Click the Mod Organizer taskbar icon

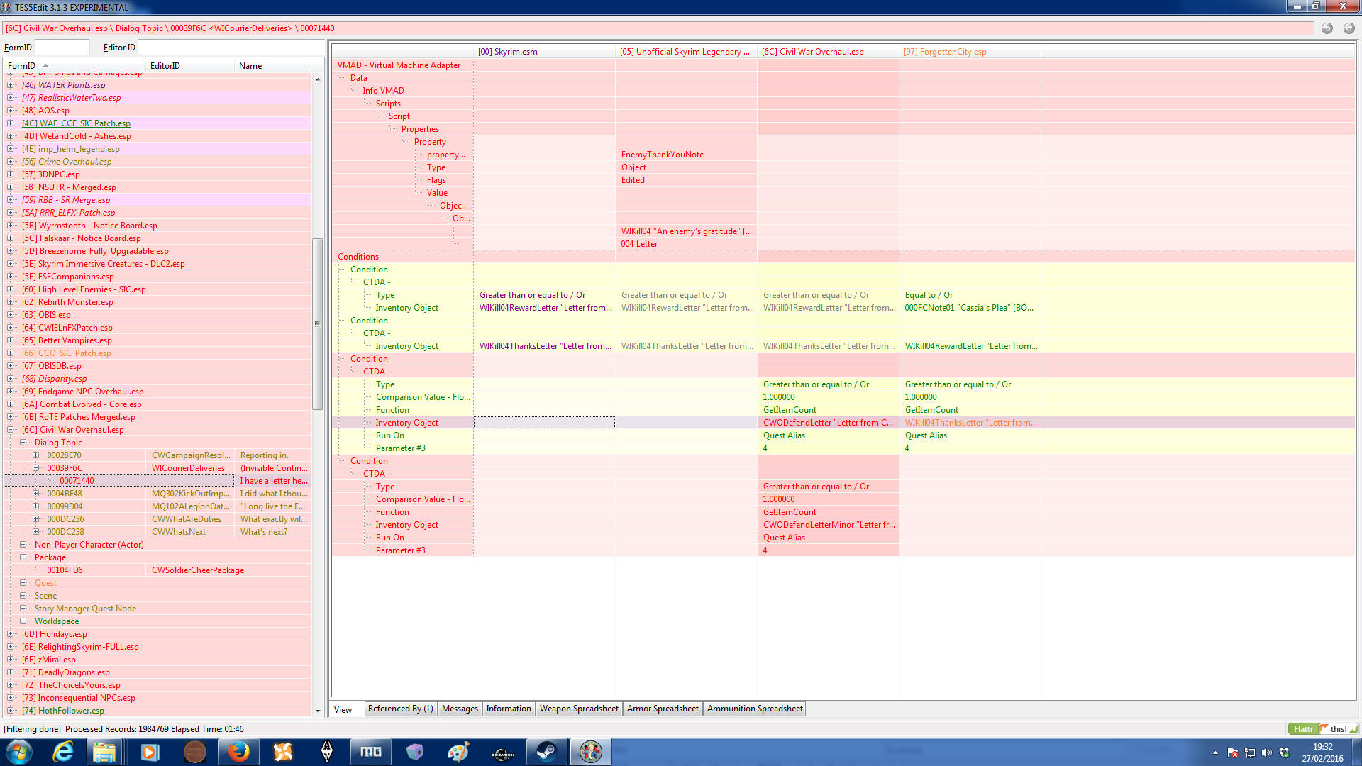tap(371, 752)
